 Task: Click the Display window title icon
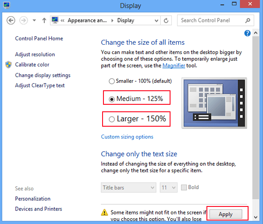(7, 5)
